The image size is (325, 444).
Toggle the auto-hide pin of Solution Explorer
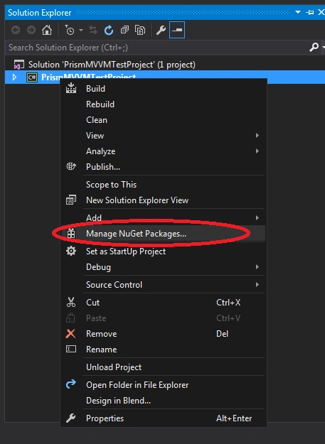click(310, 13)
